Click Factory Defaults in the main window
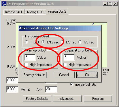119x107 pixels. point(37,99)
